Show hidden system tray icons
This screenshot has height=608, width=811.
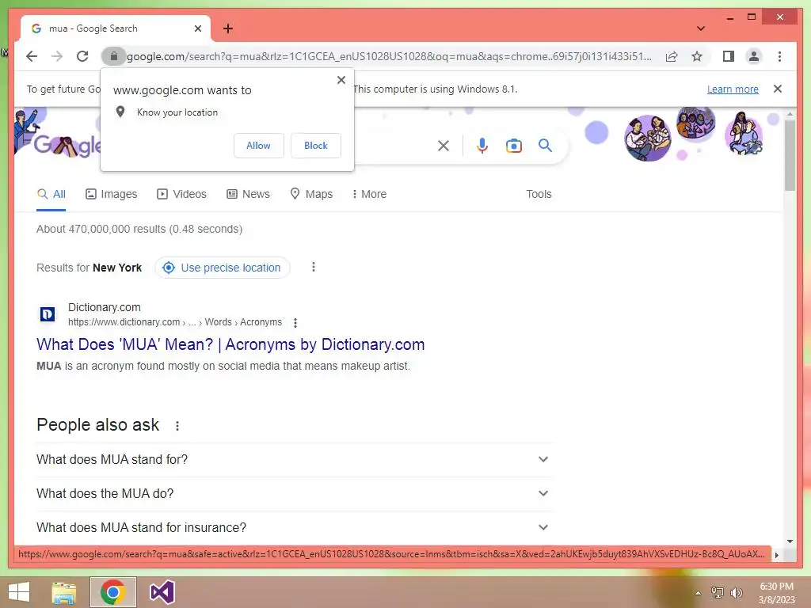tap(698, 593)
